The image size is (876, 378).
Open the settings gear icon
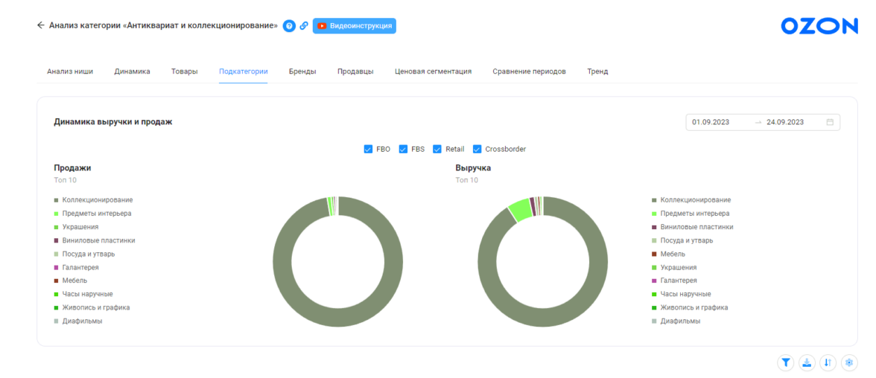pyautogui.click(x=849, y=362)
